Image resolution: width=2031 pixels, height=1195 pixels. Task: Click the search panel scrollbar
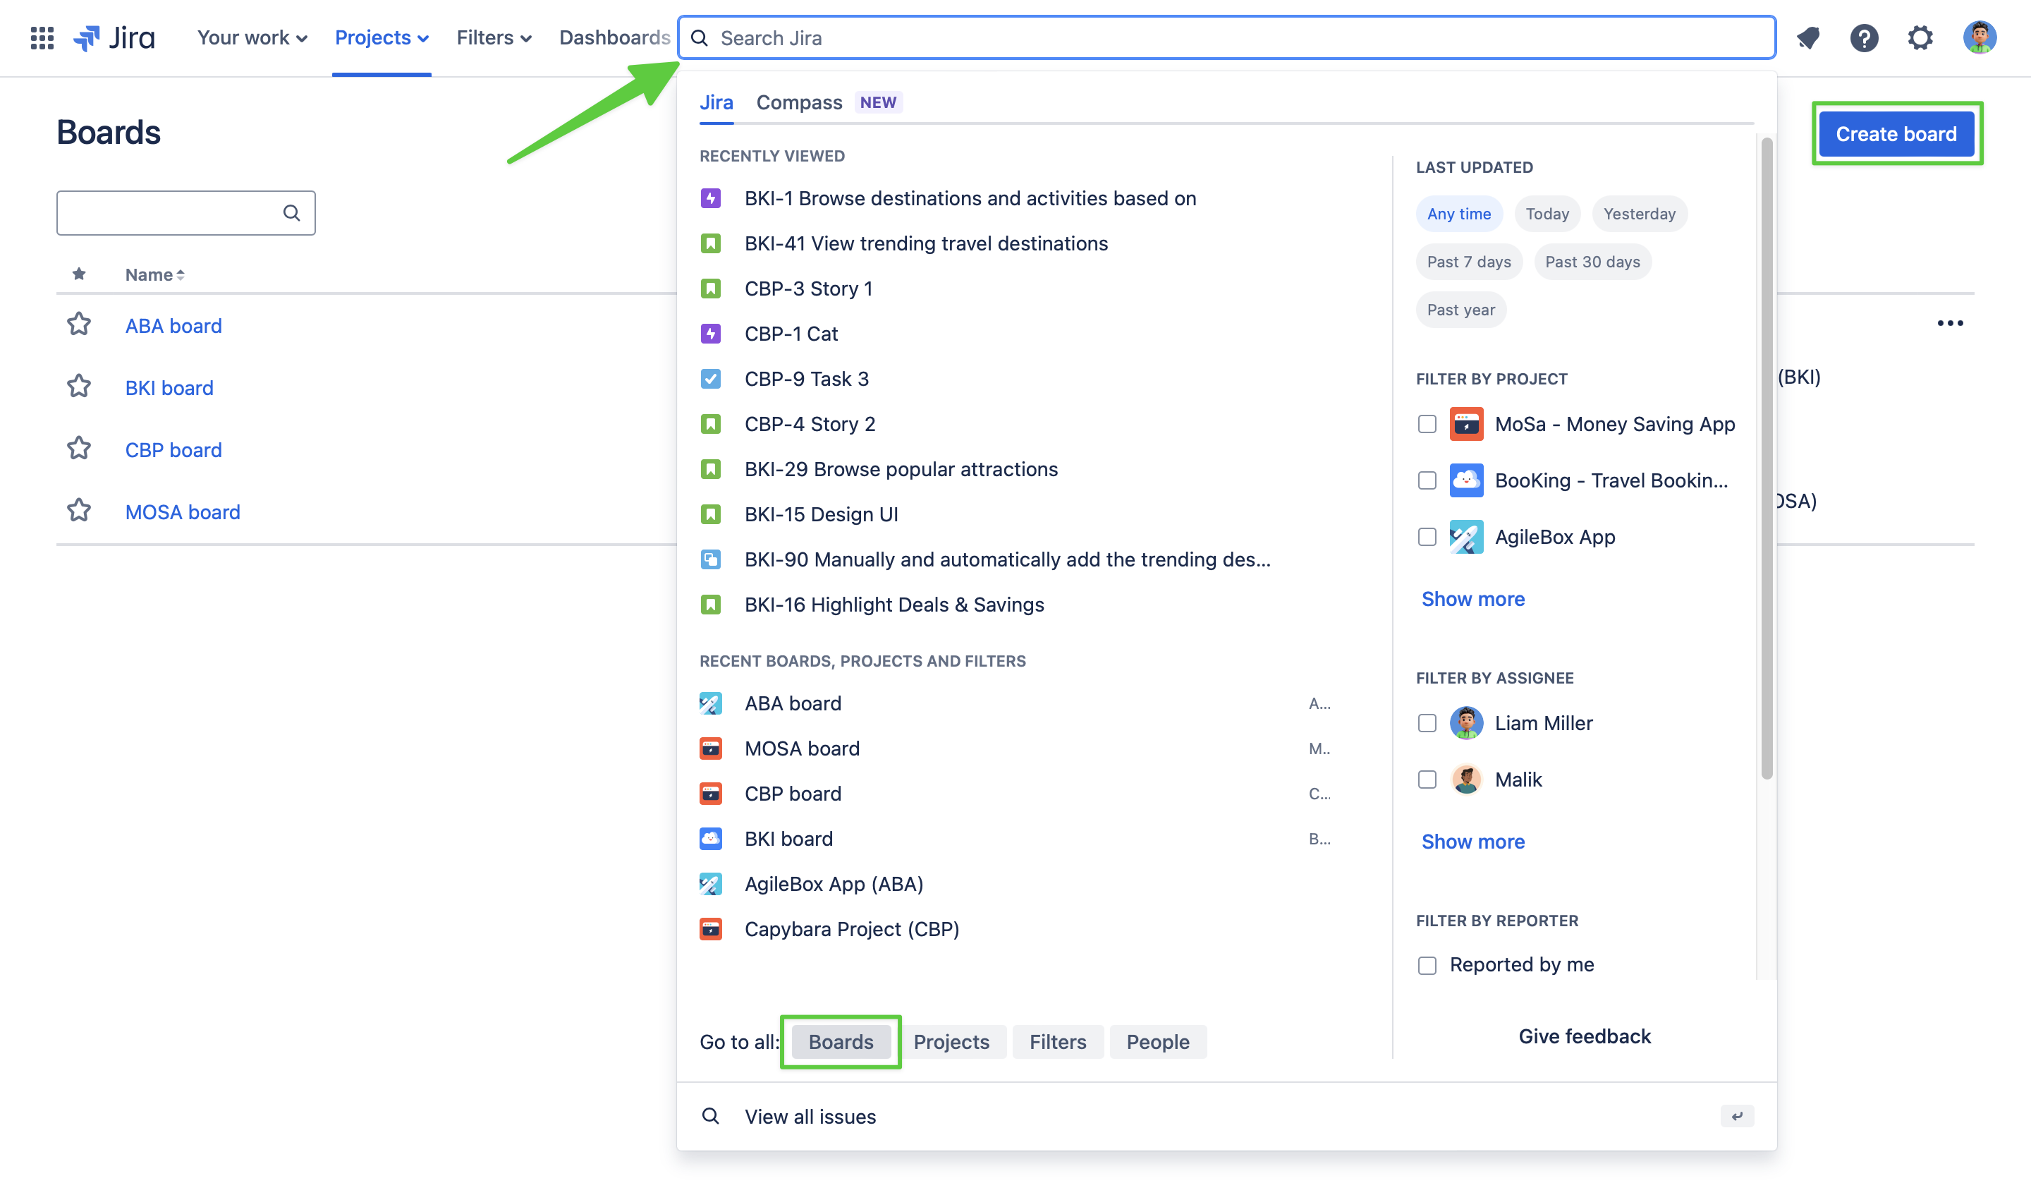pos(1767,457)
